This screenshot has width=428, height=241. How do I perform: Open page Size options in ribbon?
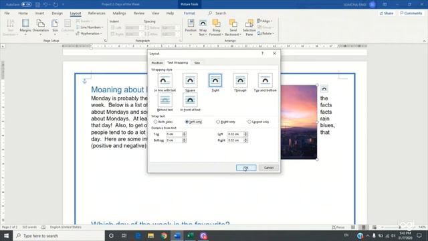(x=55, y=27)
